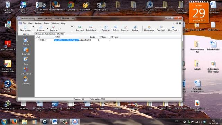This screenshot has height=125, width=222.
Task: Open the Help menu
Action: [x=63, y=23]
